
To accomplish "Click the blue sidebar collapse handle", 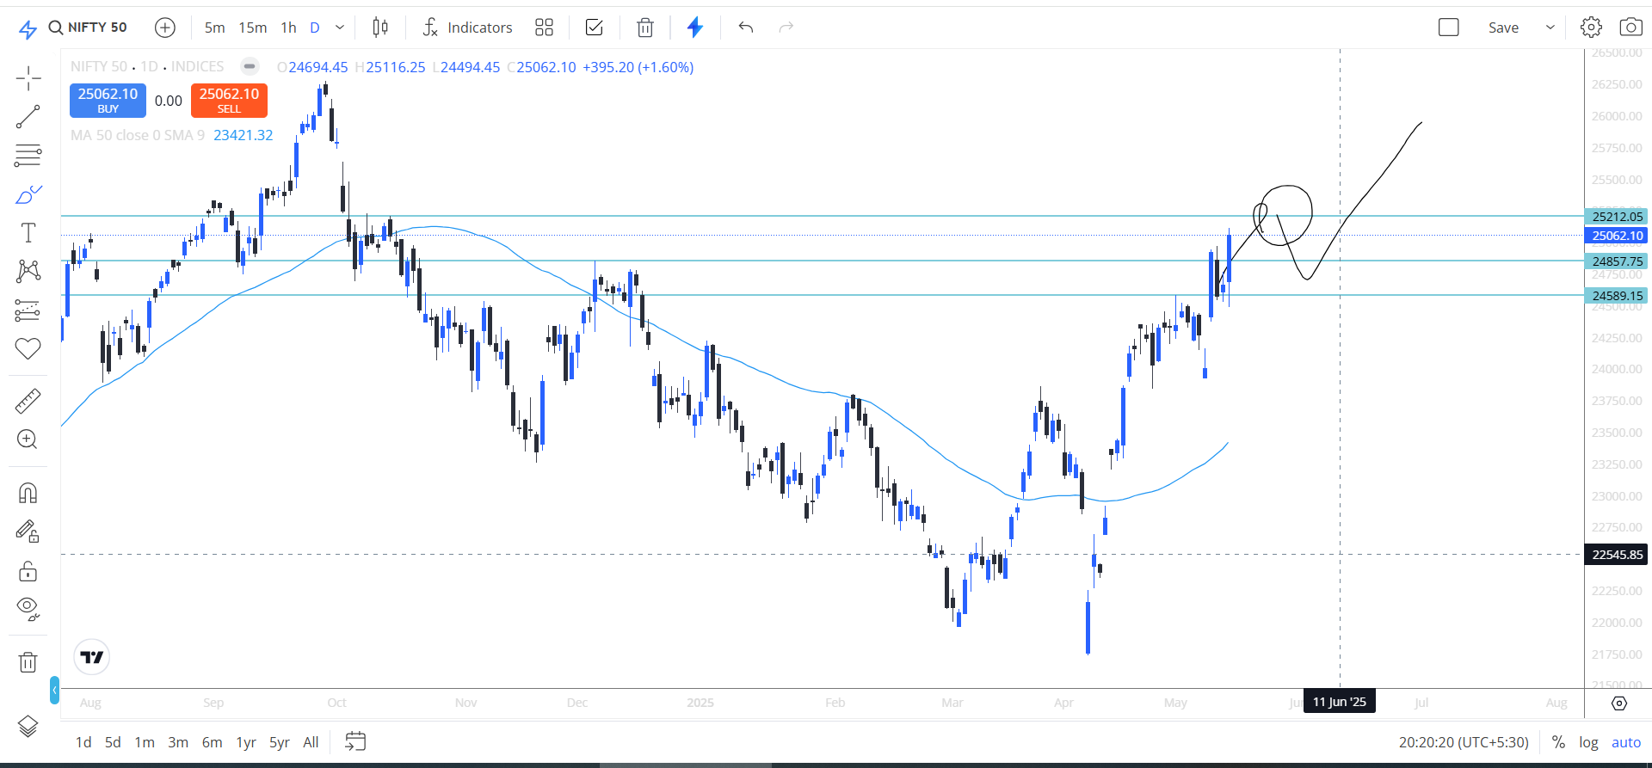I will (x=54, y=690).
